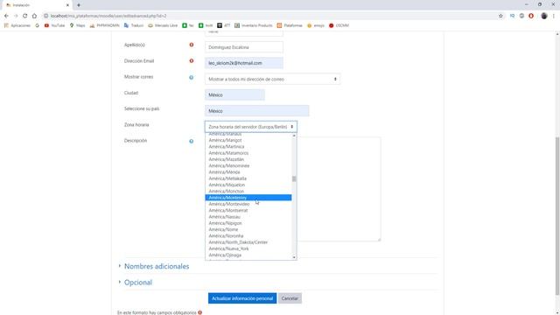This screenshot has width=560, height=315.
Task: Click the Google G bookmark icon
Action: (x=37, y=25)
